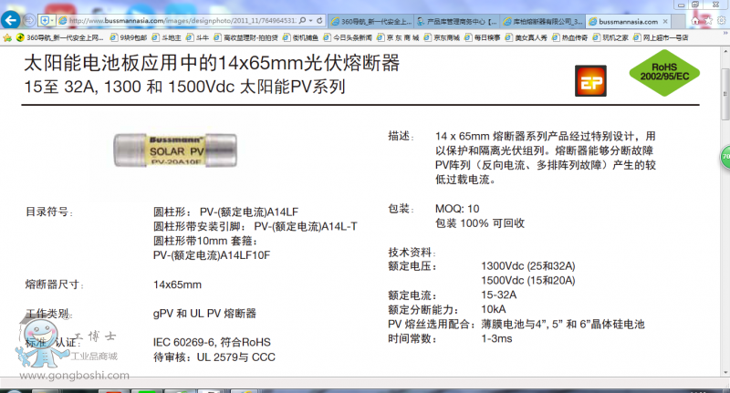Click the green floating widget on right edge

coord(725,157)
